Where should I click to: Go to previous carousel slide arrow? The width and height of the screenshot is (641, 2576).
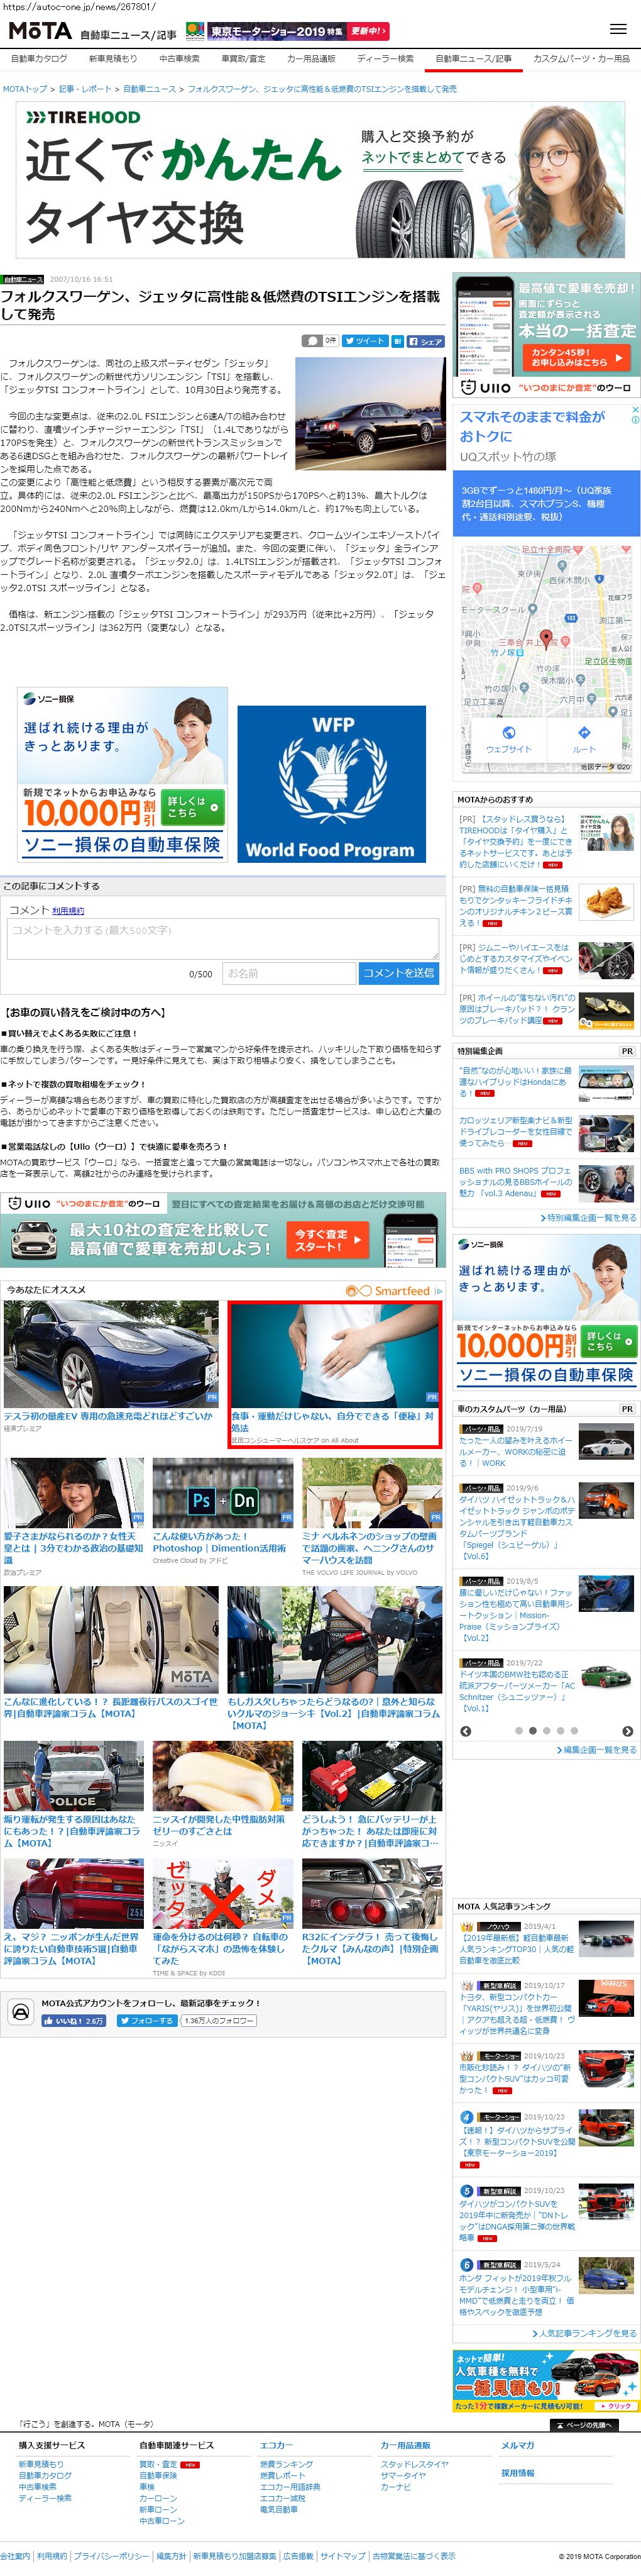click(x=466, y=1730)
